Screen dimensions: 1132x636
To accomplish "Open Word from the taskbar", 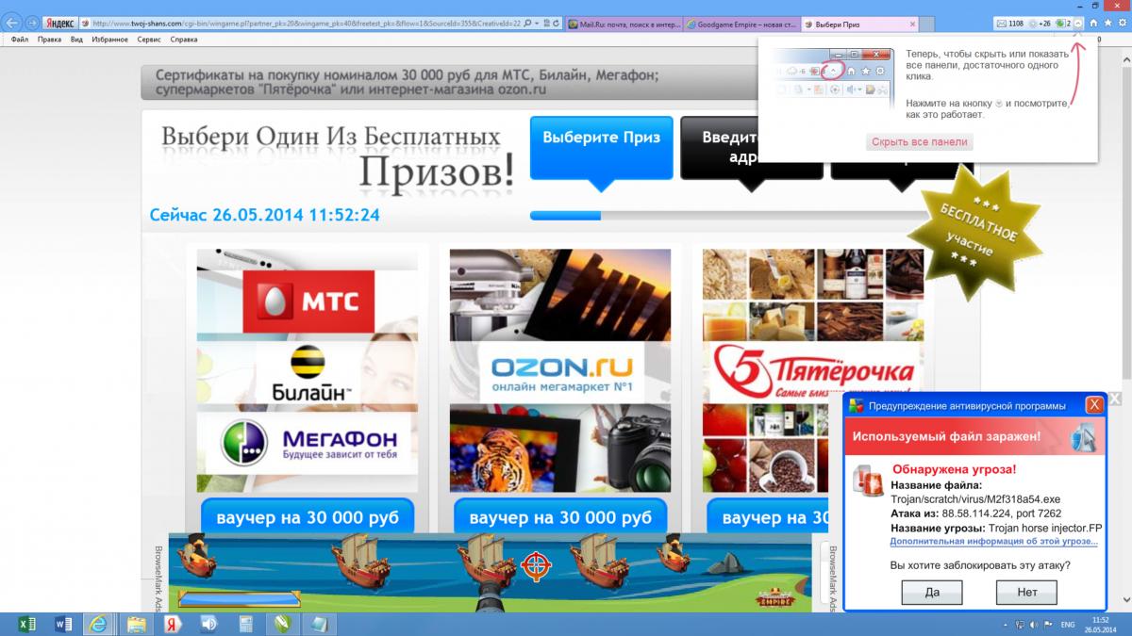I will point(63,624).
